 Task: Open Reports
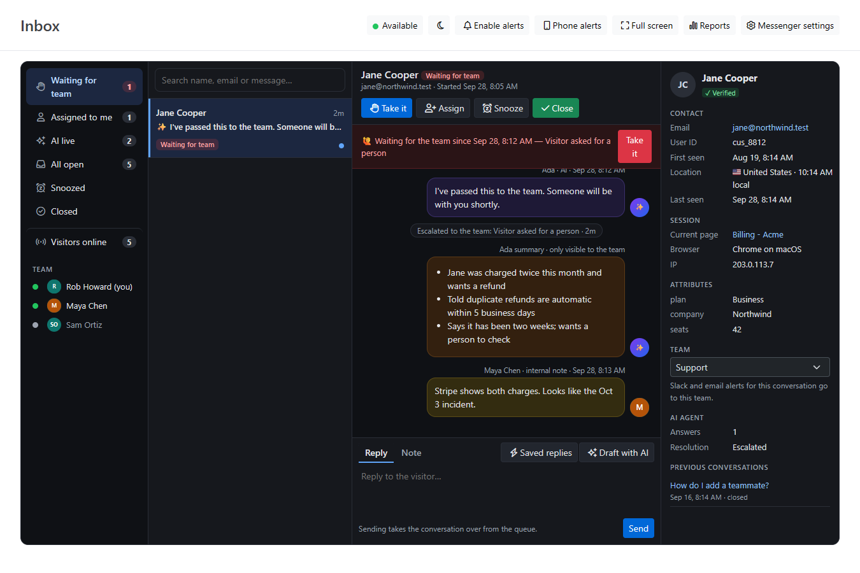(710, 25)
